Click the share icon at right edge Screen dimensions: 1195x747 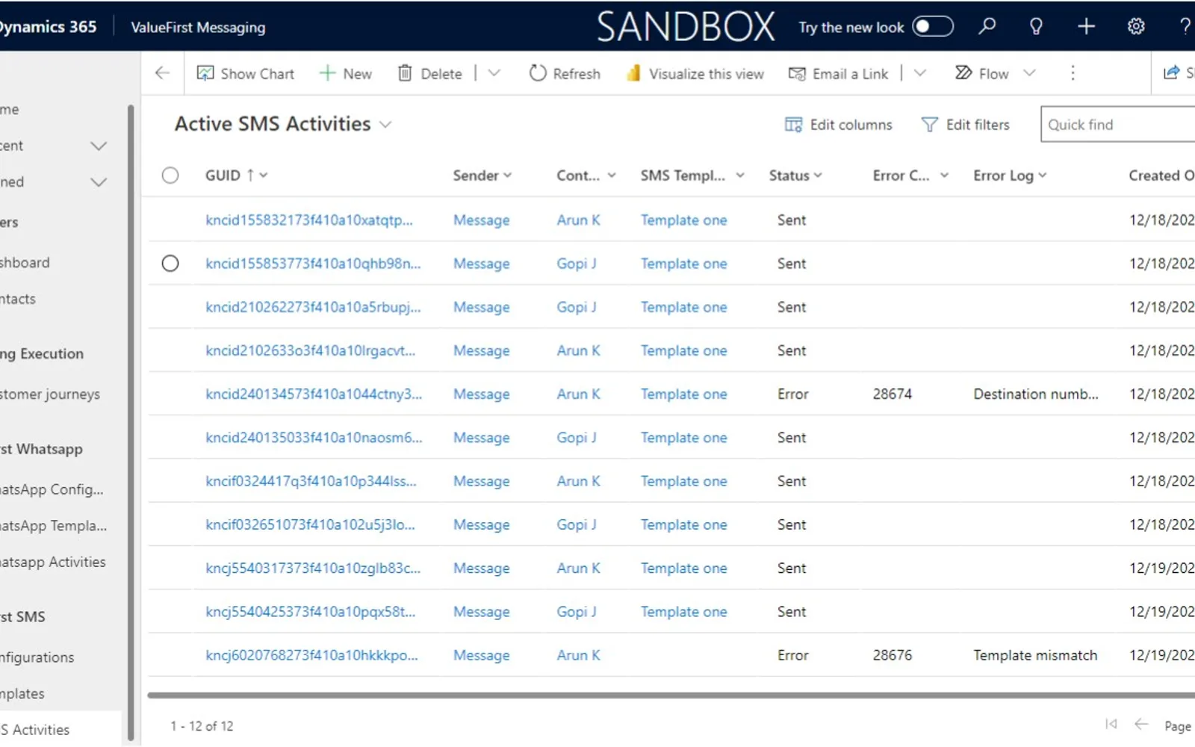pos(1171,73)
